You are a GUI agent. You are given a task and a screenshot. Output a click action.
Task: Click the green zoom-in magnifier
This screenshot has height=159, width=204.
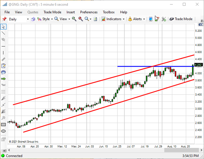point(74,19)
